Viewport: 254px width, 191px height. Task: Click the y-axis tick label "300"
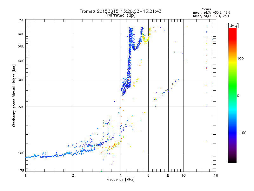(x=21, y=80)
